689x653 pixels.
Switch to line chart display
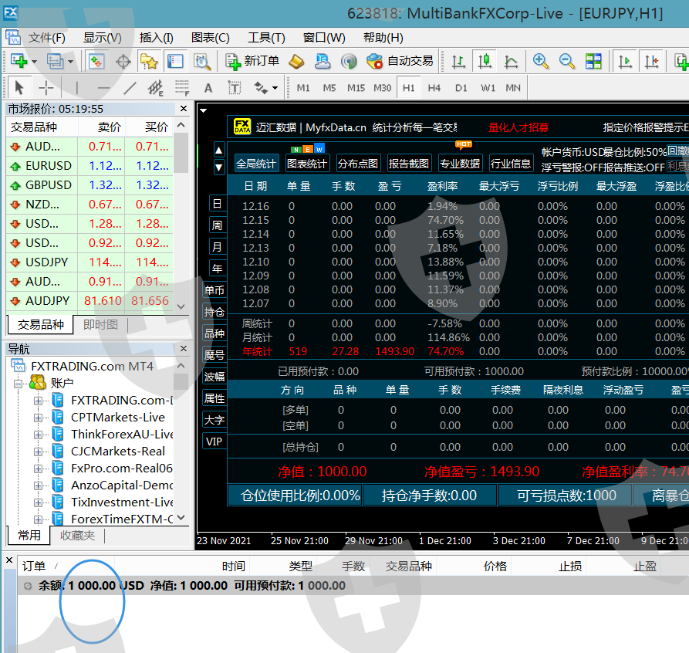pyautogui.click(x=511, y=61)
